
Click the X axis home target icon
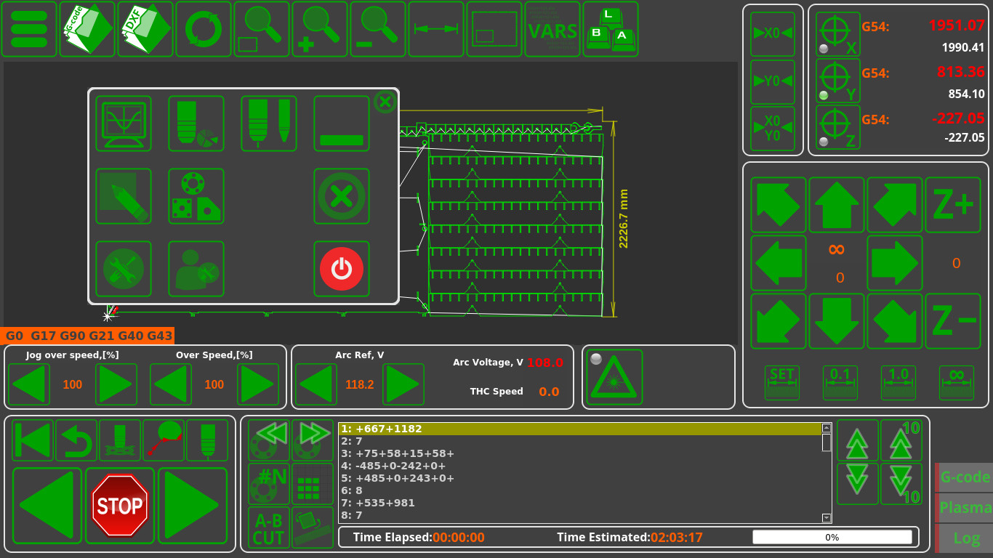click(837, 33)
